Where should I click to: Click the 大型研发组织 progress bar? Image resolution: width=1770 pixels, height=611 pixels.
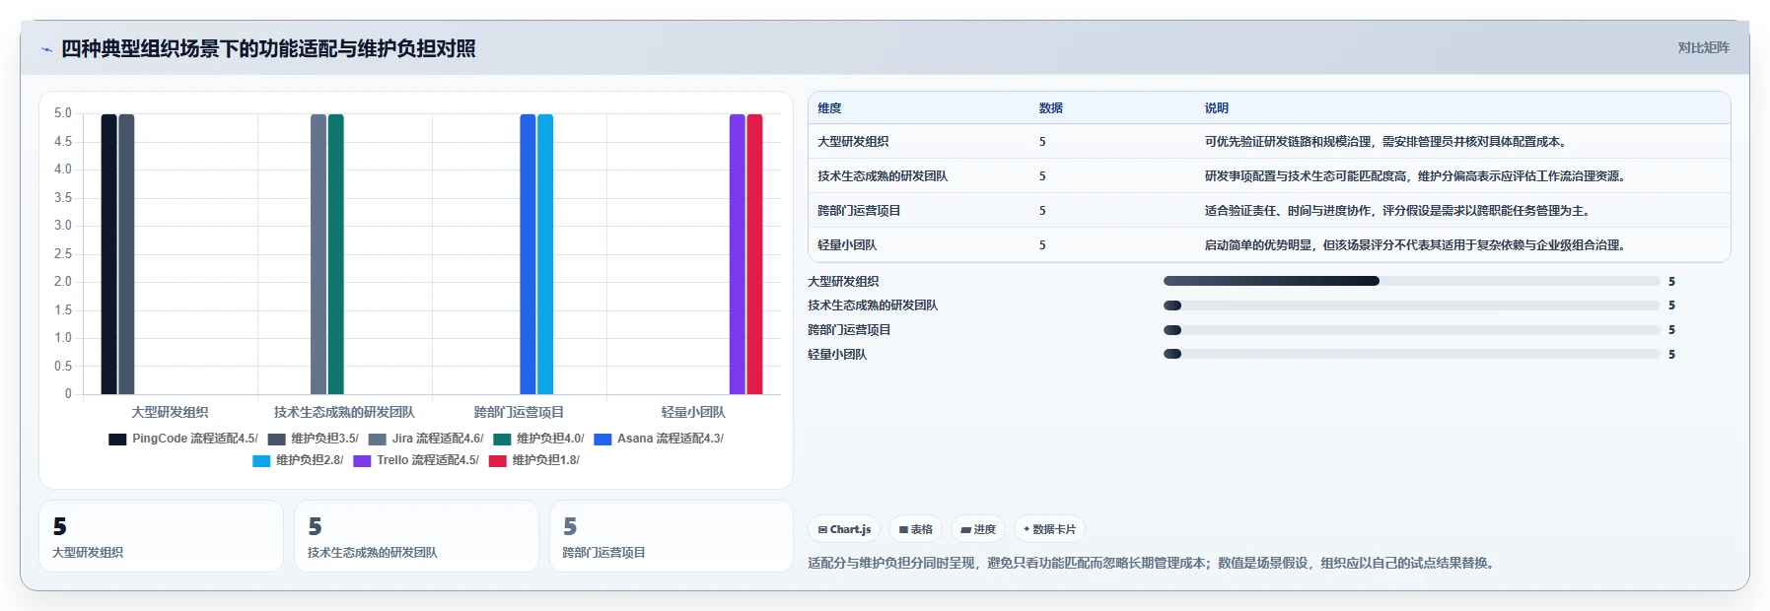point(1411,281)
